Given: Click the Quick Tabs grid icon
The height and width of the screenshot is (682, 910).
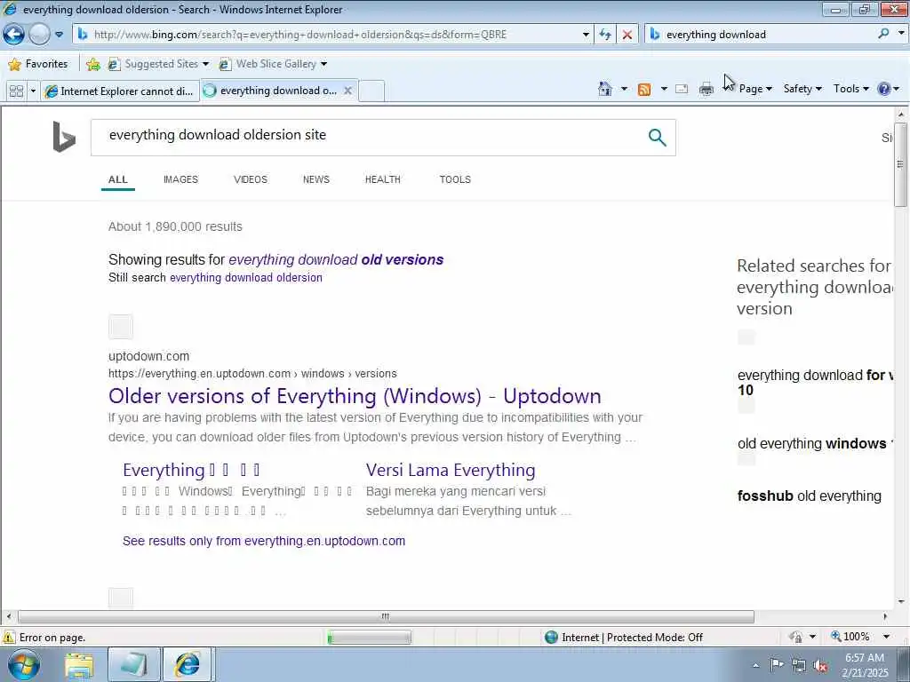Looking at the screenshot, I should tap(16, 91).
